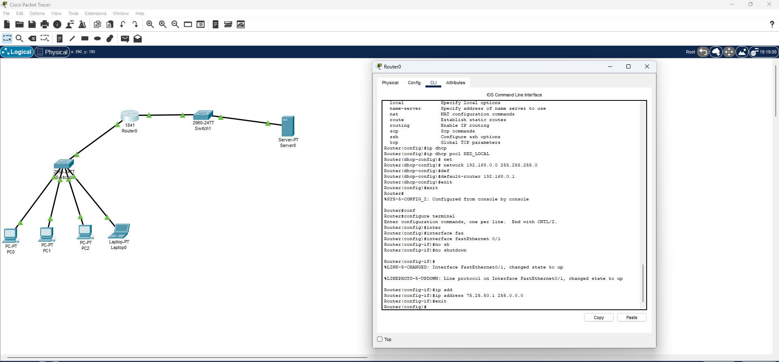Click the Root label in workspace bar

pos(690,52)
